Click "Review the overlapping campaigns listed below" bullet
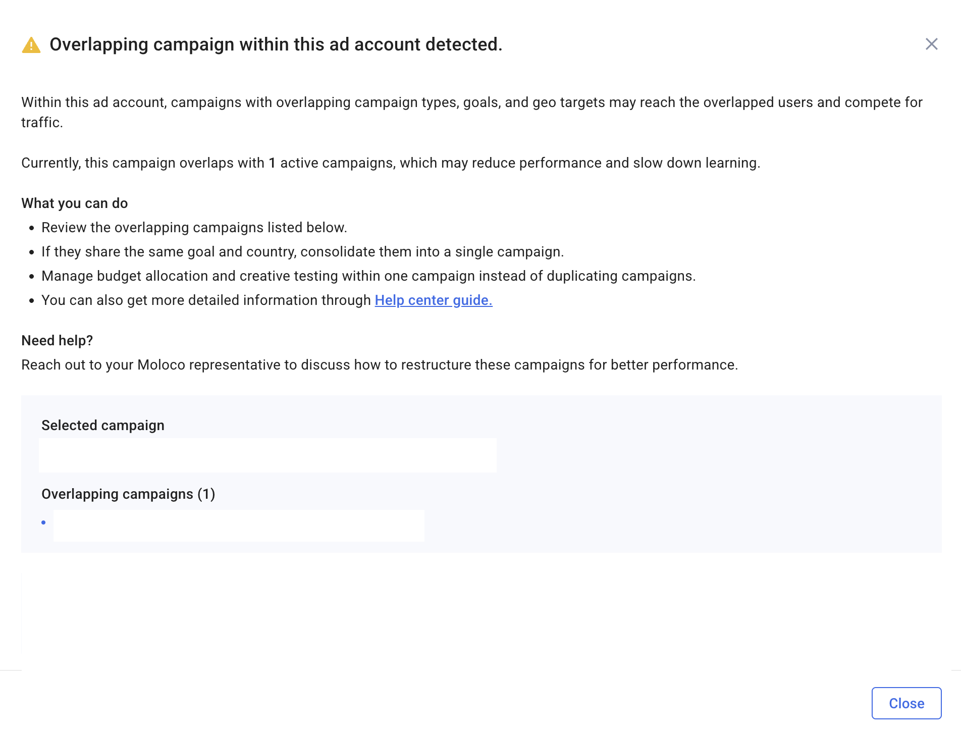This screenshot has height=733, width=961. [x=194, y=228]
